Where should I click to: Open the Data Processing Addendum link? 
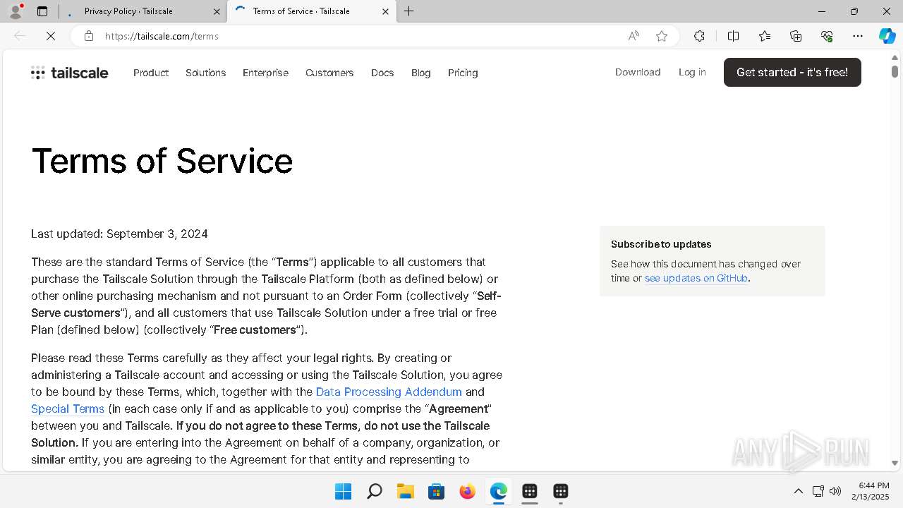(x=389, y=392)
